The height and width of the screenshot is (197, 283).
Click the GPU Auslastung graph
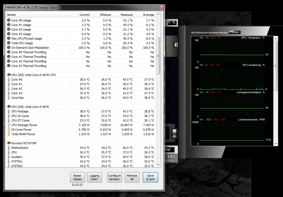click(232, 78)
